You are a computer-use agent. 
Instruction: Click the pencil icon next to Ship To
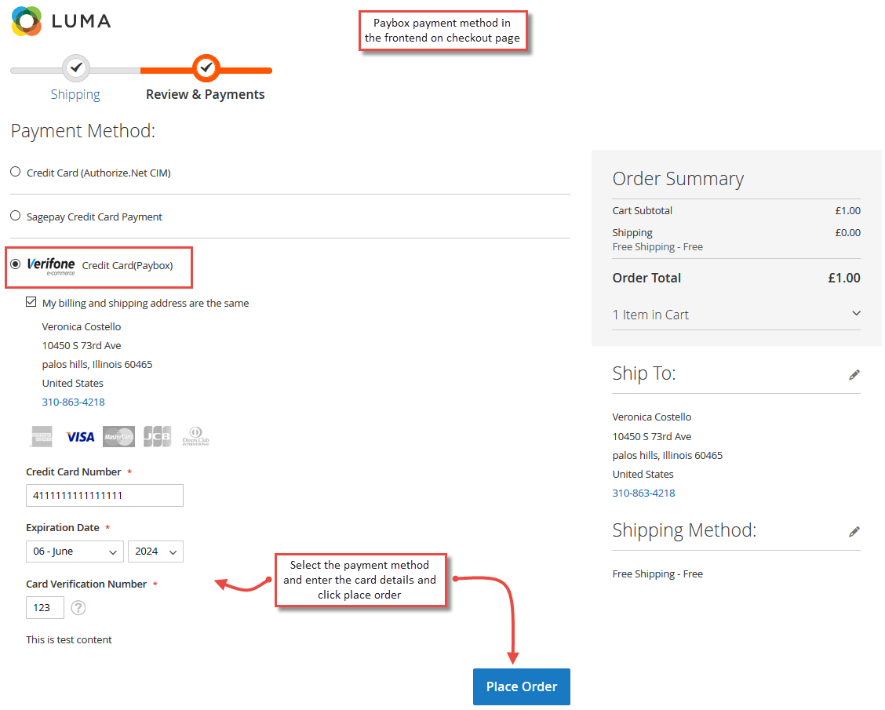854,374
